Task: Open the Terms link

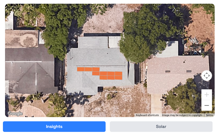Action: [x=209, y=115]
